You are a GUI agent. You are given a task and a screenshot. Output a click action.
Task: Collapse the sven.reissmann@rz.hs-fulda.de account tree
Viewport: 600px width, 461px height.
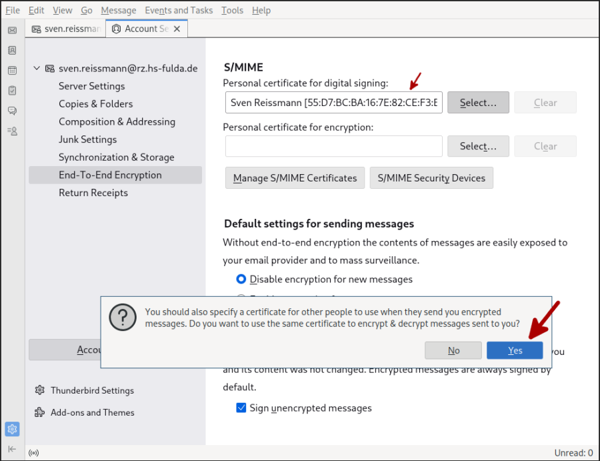tap(37, 68)
